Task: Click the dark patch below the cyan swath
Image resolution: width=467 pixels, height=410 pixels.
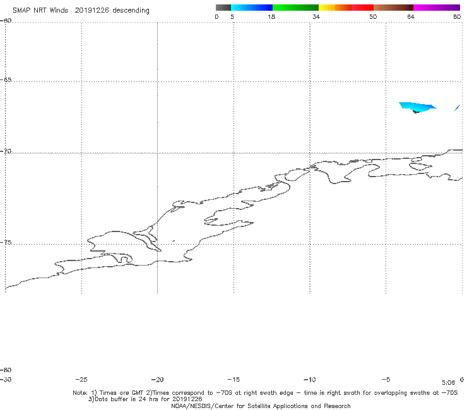Action: click(416, 112)
